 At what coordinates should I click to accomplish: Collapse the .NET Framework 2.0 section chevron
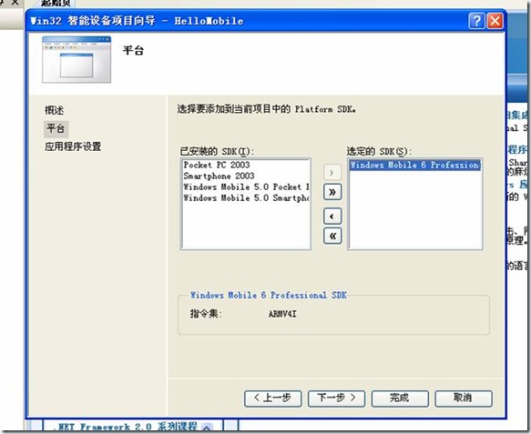(207, 428)
